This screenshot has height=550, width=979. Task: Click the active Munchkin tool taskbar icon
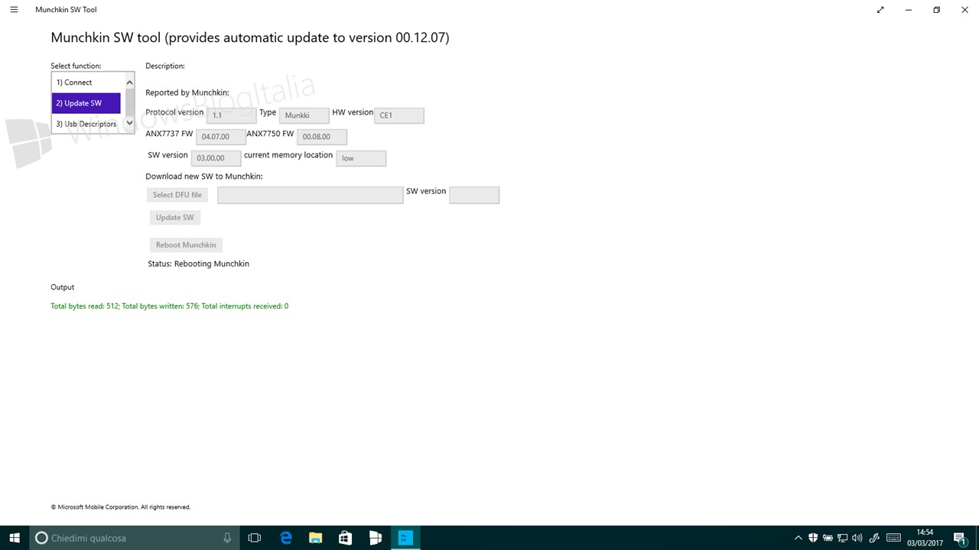tap(405, 538)
